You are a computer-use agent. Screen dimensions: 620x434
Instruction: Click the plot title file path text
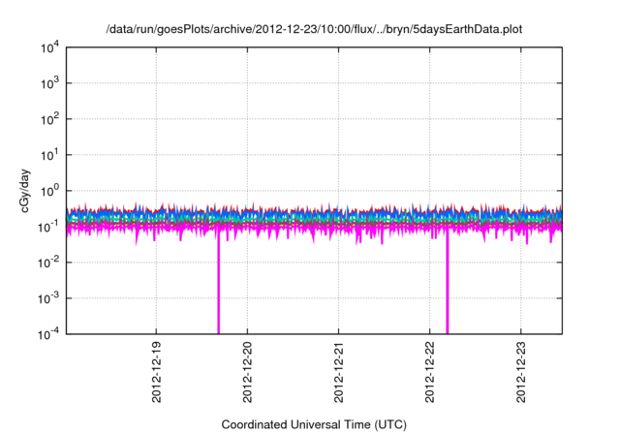pyautogui.click(x=314, y=29)
